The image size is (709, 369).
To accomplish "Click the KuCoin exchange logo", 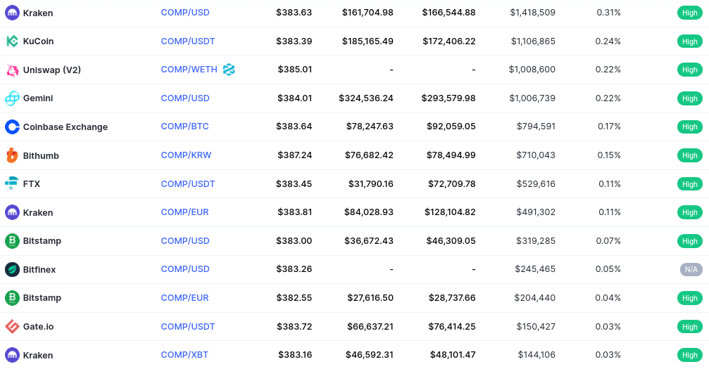I will (12, 41).
